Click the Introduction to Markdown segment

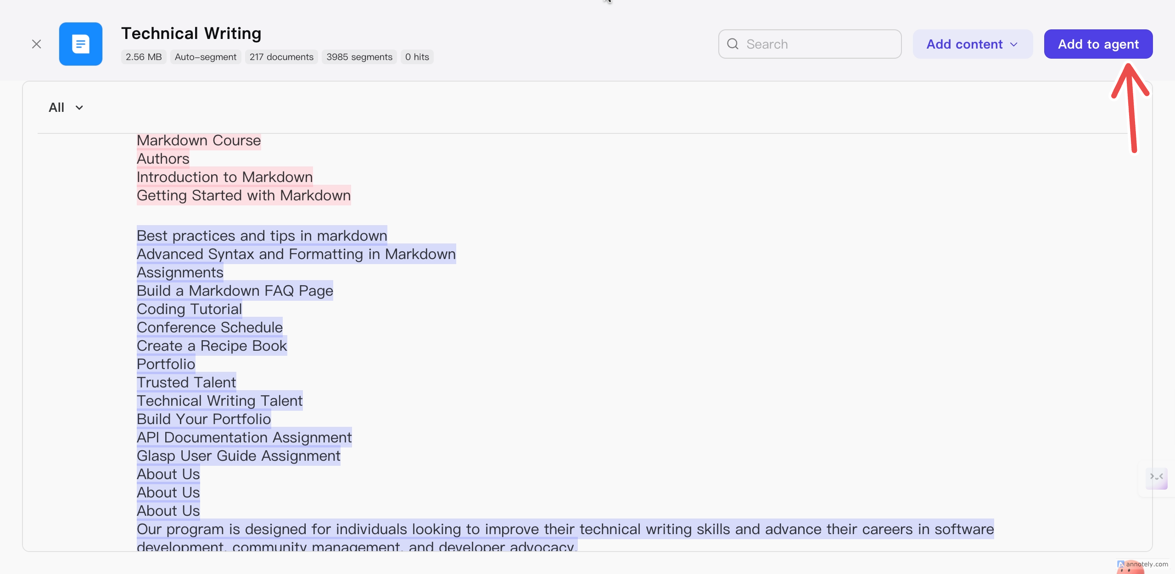[x=224, y=177]
